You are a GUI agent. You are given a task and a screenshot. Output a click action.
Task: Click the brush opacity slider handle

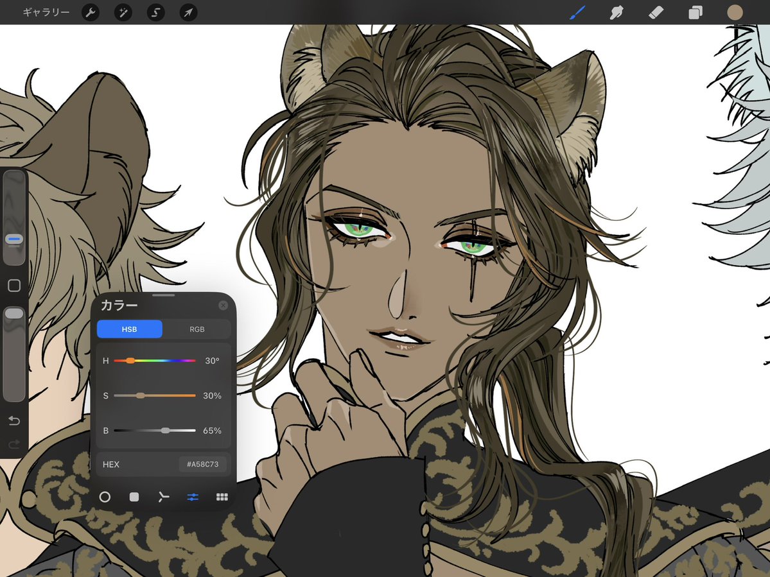click(x=14, y=313)
